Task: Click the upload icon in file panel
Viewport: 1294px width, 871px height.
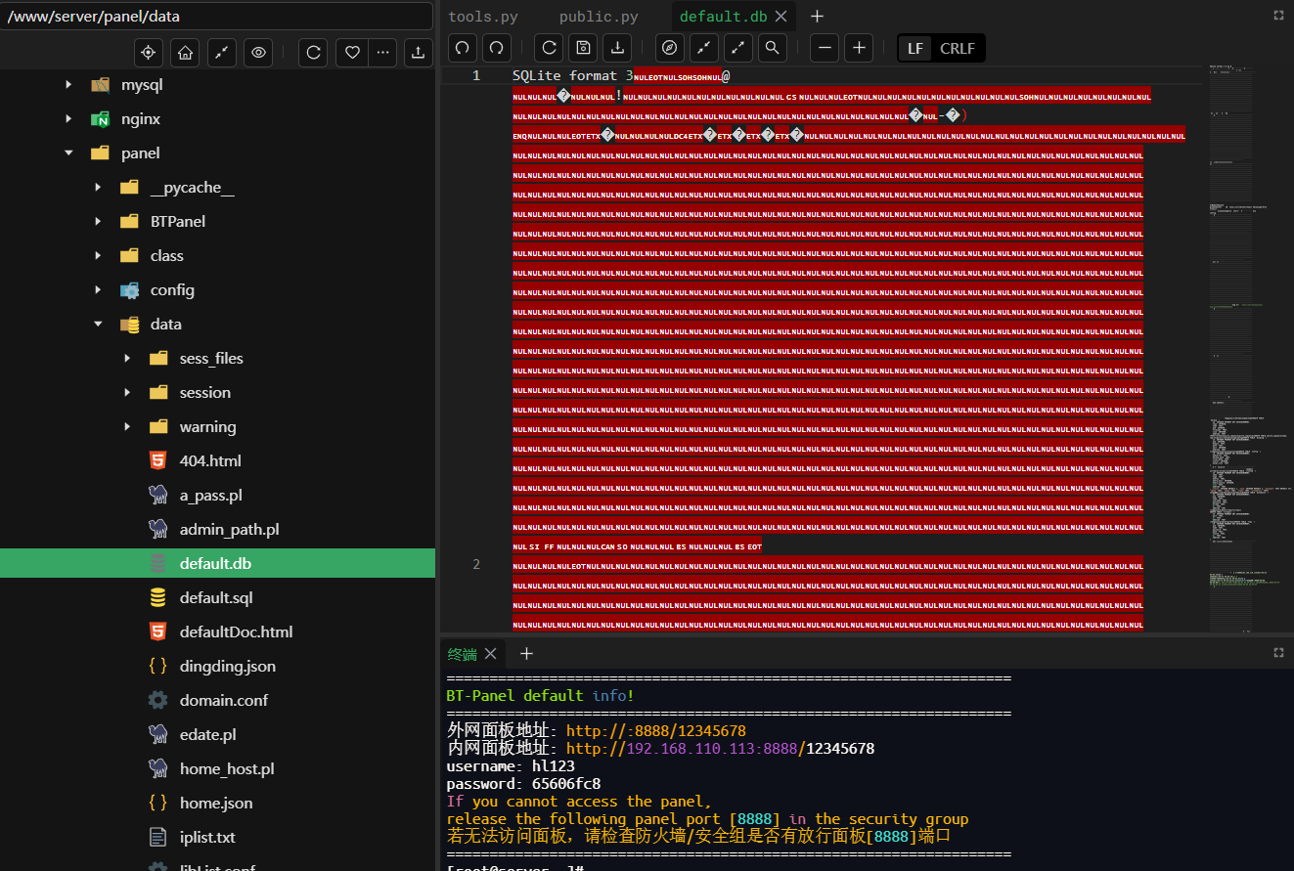Action: click(x=419, y=53)
